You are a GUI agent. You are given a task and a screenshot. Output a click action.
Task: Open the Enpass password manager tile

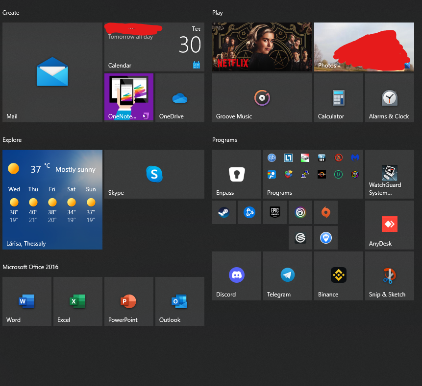[237, 174]
